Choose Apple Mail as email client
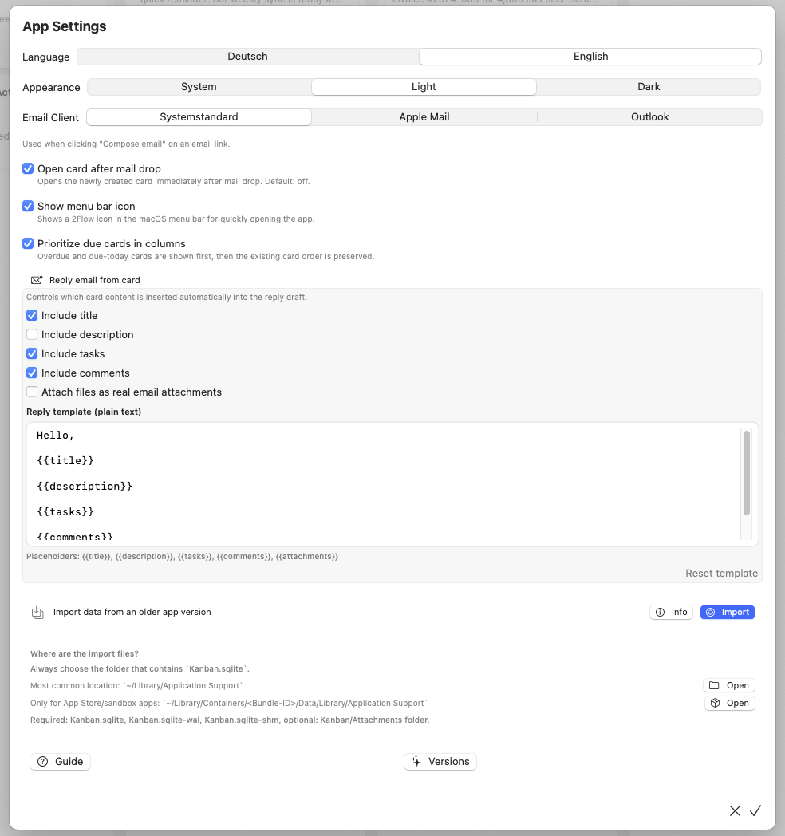Viewport: 785px width, 836px height. [x=424, y=117]
